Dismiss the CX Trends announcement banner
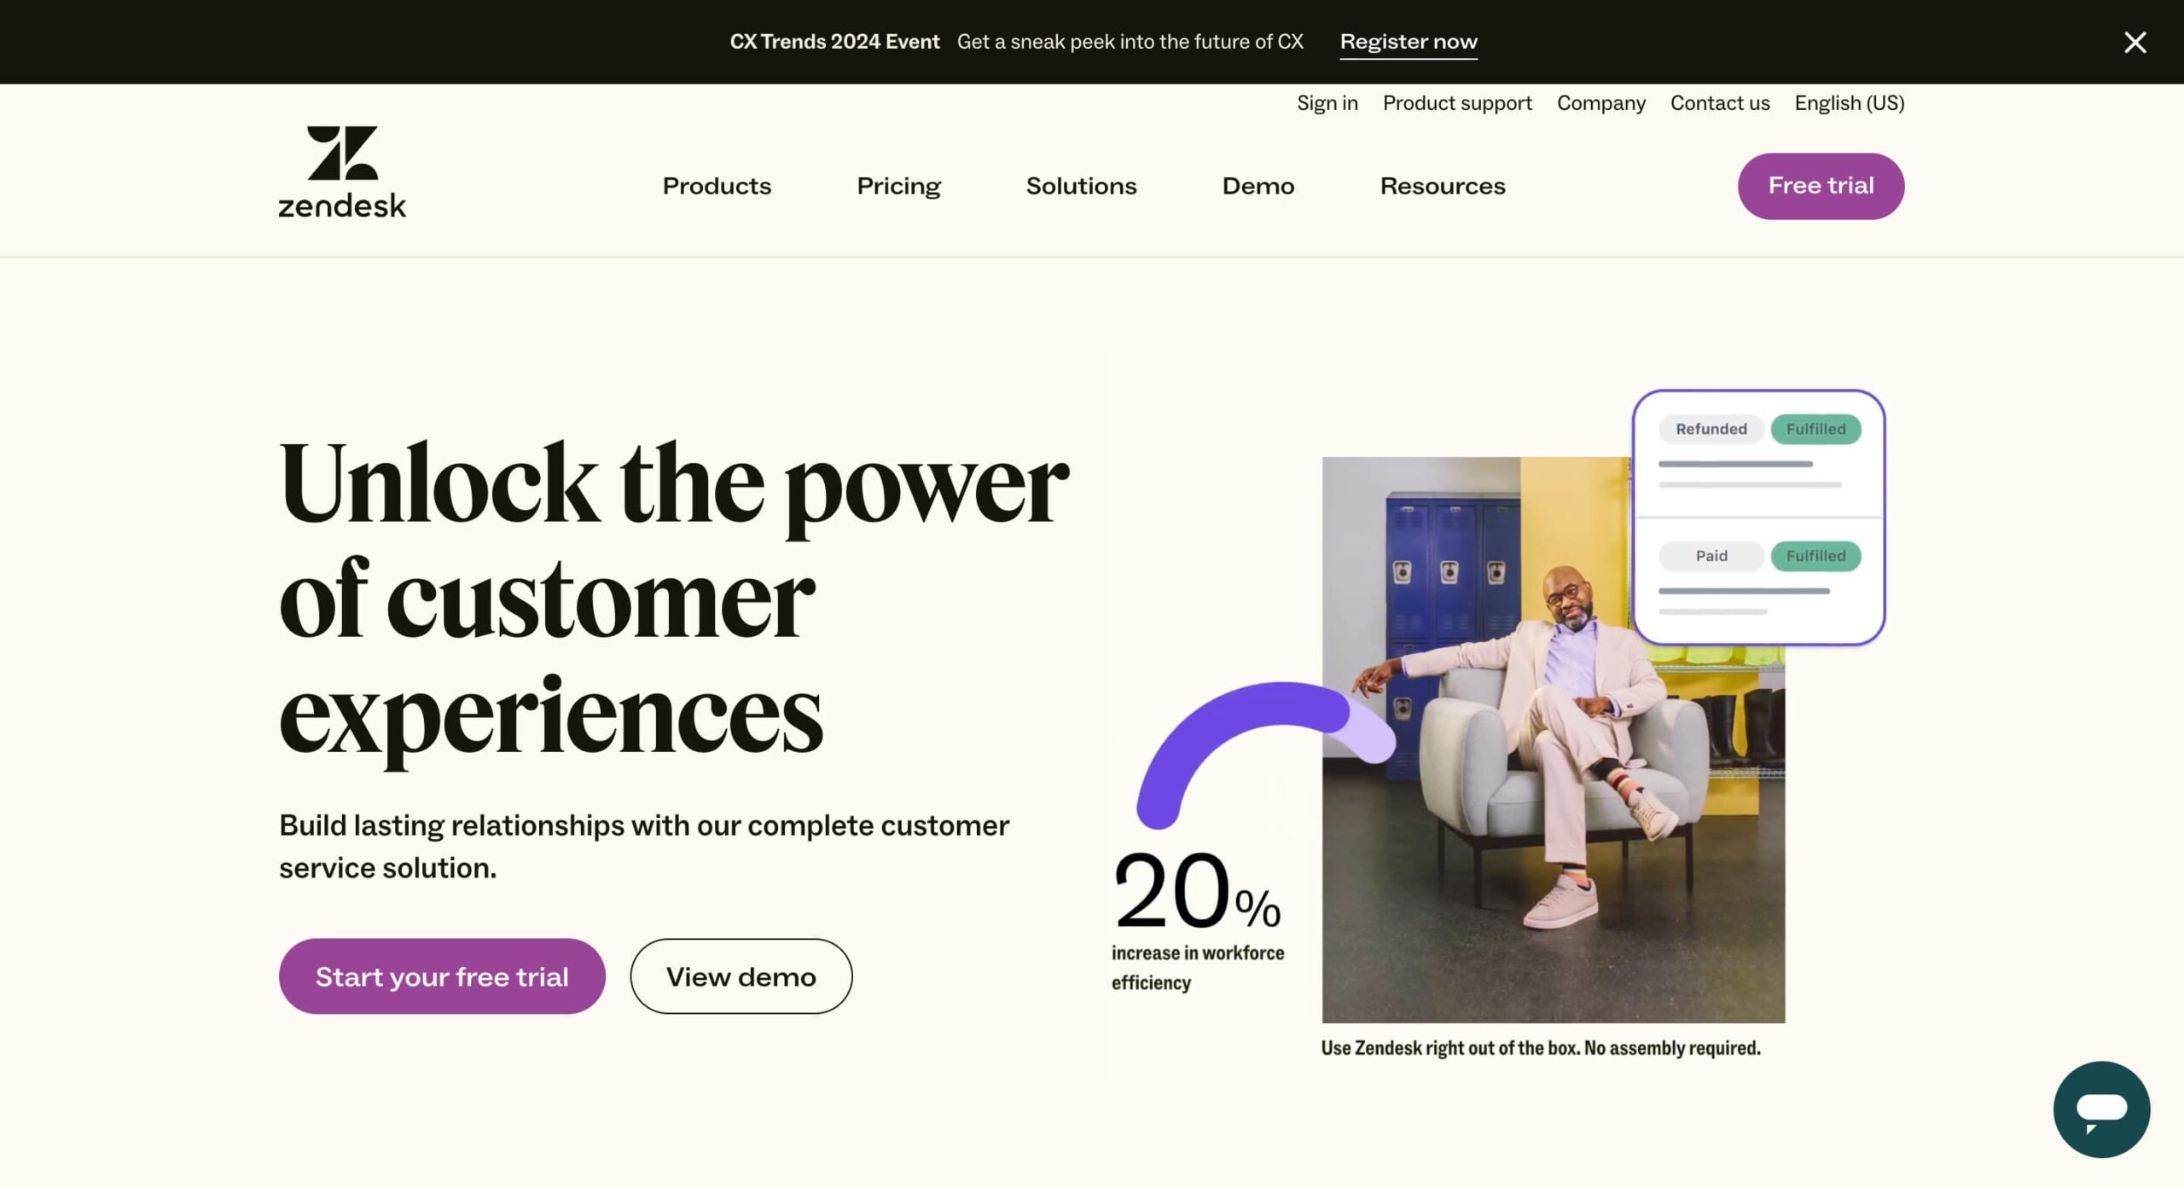The height and width of the screenshot is (1187, 2184). 2135,42
